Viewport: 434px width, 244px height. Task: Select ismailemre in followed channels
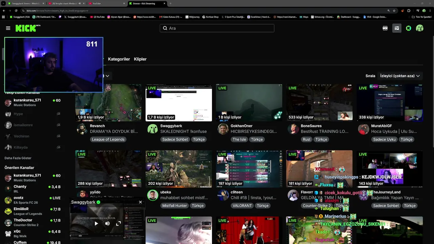click(x=32, y=125)
